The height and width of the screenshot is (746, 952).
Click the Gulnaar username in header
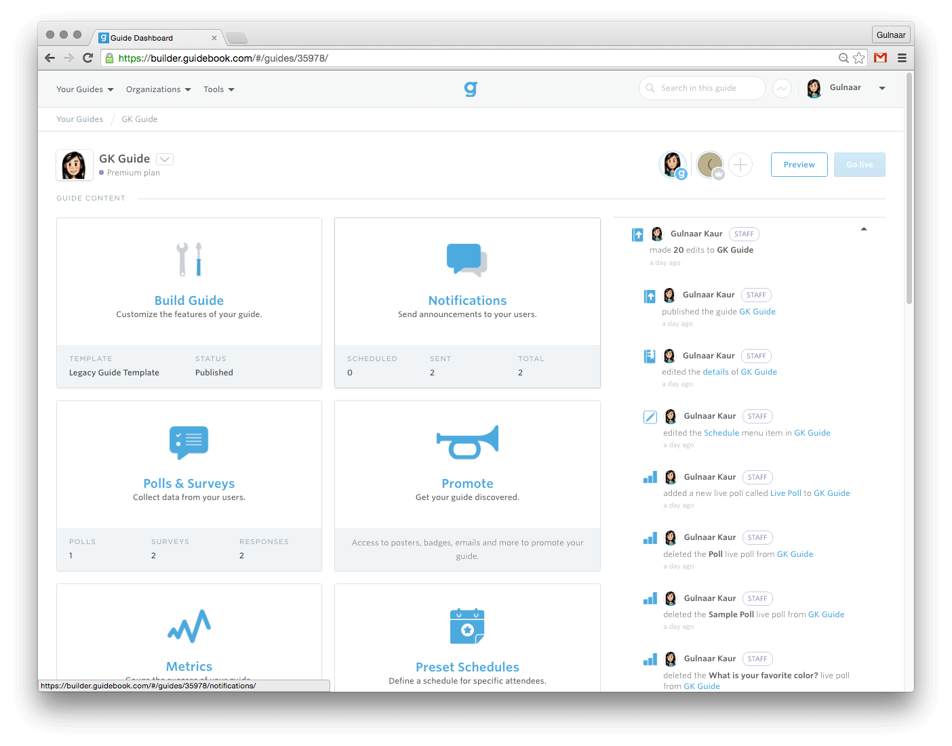[x=845, y=87]
